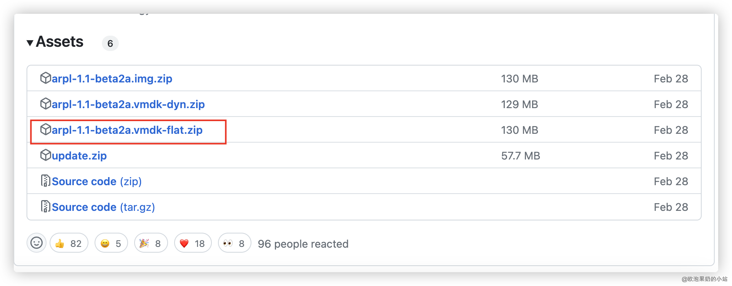Open the smiley add-reaction picker
Viewport: 732px width, 286px height.
coord(37,243)
